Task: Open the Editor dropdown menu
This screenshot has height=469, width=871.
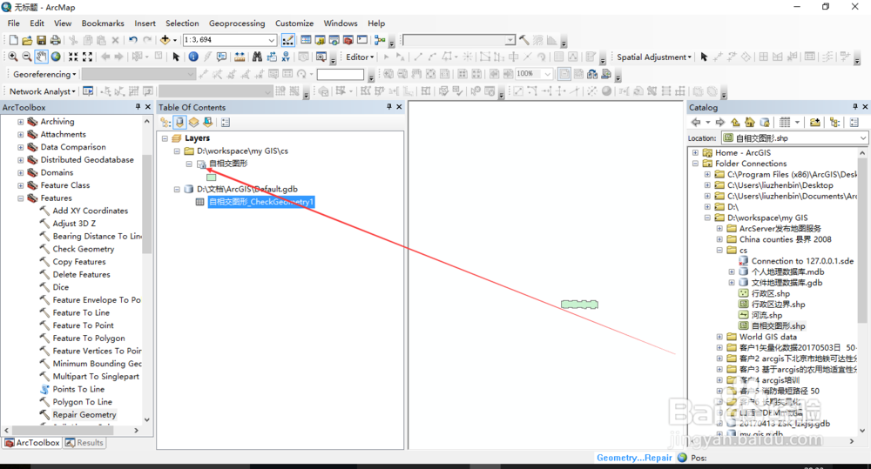Action: (x=360, y=57)
